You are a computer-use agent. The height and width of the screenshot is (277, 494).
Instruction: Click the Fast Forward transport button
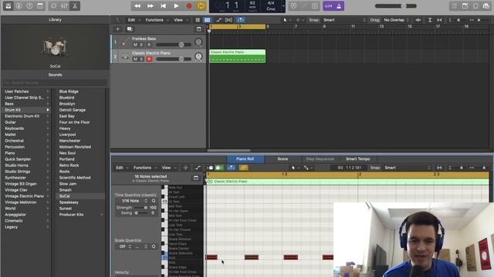coord(151,6)
